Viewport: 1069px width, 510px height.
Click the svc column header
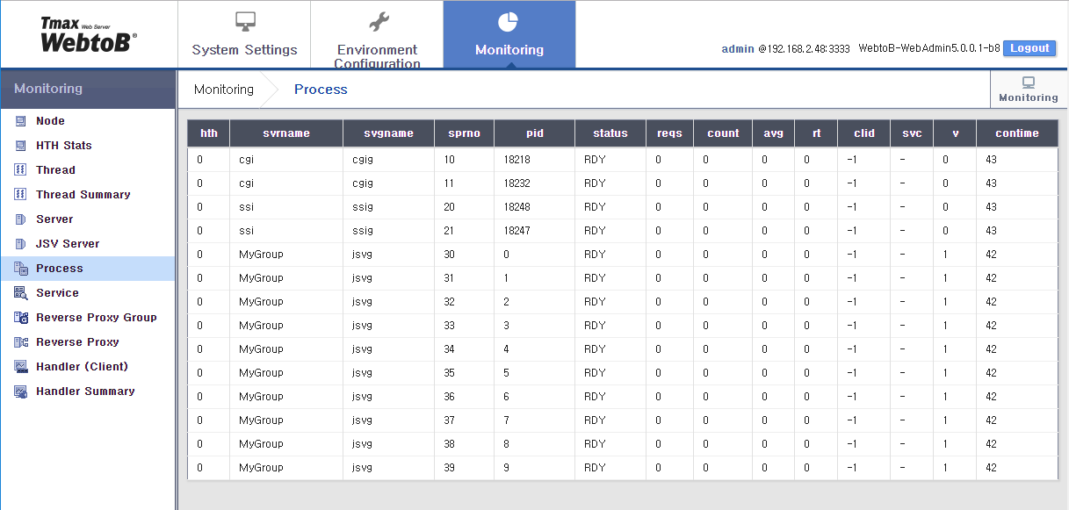913,133
